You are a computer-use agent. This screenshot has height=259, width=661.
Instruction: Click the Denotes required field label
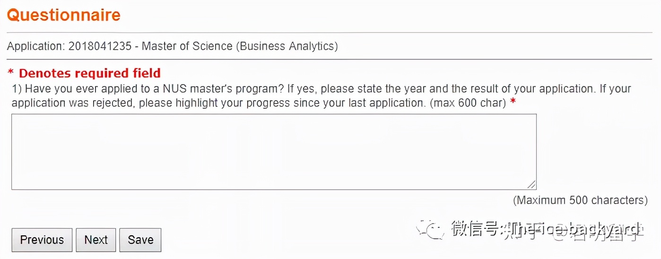click(90, 73)
